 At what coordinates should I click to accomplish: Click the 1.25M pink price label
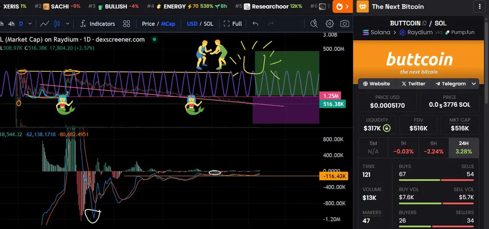(331, 96)
